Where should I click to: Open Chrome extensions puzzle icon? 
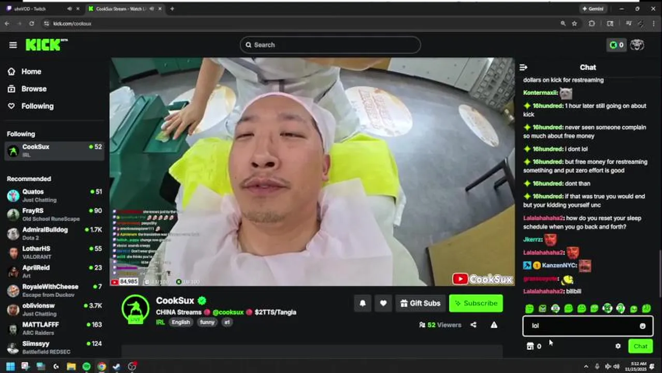click(x=592, y=23)
